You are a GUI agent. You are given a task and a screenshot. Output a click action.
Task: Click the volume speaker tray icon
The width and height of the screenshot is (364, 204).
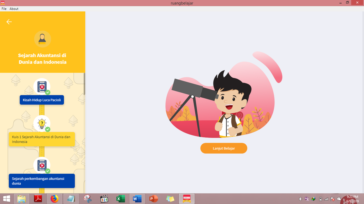(301, 199)
